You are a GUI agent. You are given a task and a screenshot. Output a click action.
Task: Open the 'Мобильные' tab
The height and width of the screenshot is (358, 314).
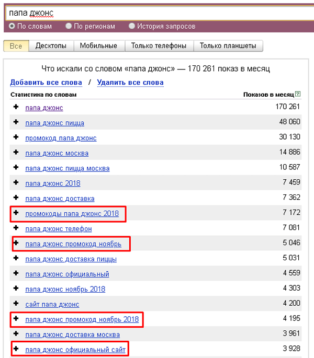[98, 46]
